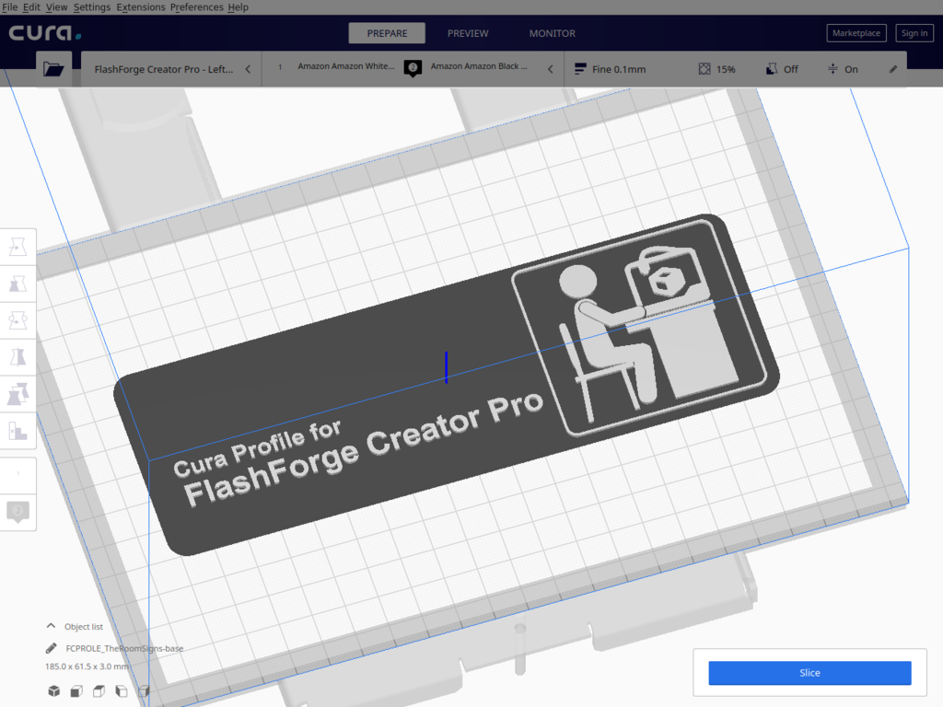This screenshot has height=707, width=943.
Task: Open the Fine 0.1mm profile settings
Action: 611,69
